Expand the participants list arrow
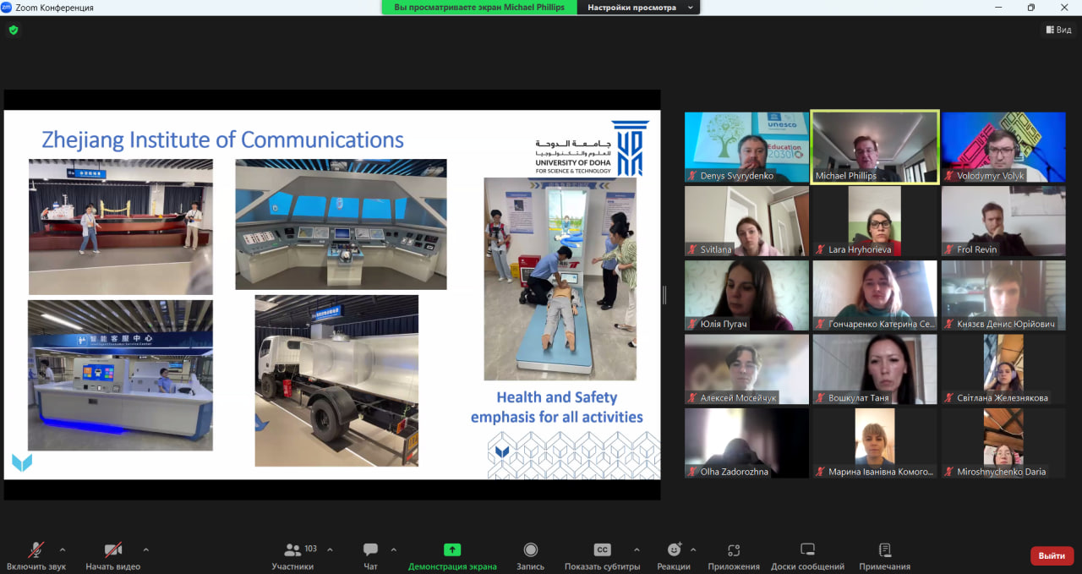 pos(330,549)
